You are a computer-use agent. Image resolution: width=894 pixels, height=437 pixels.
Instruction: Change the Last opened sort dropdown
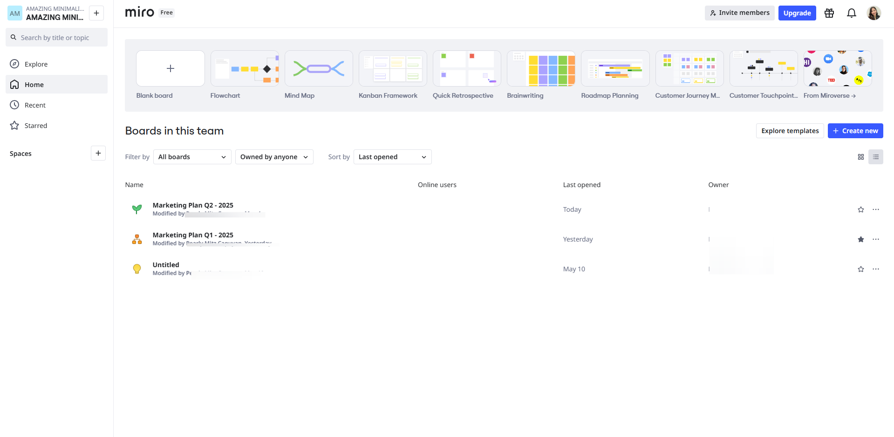392,157
